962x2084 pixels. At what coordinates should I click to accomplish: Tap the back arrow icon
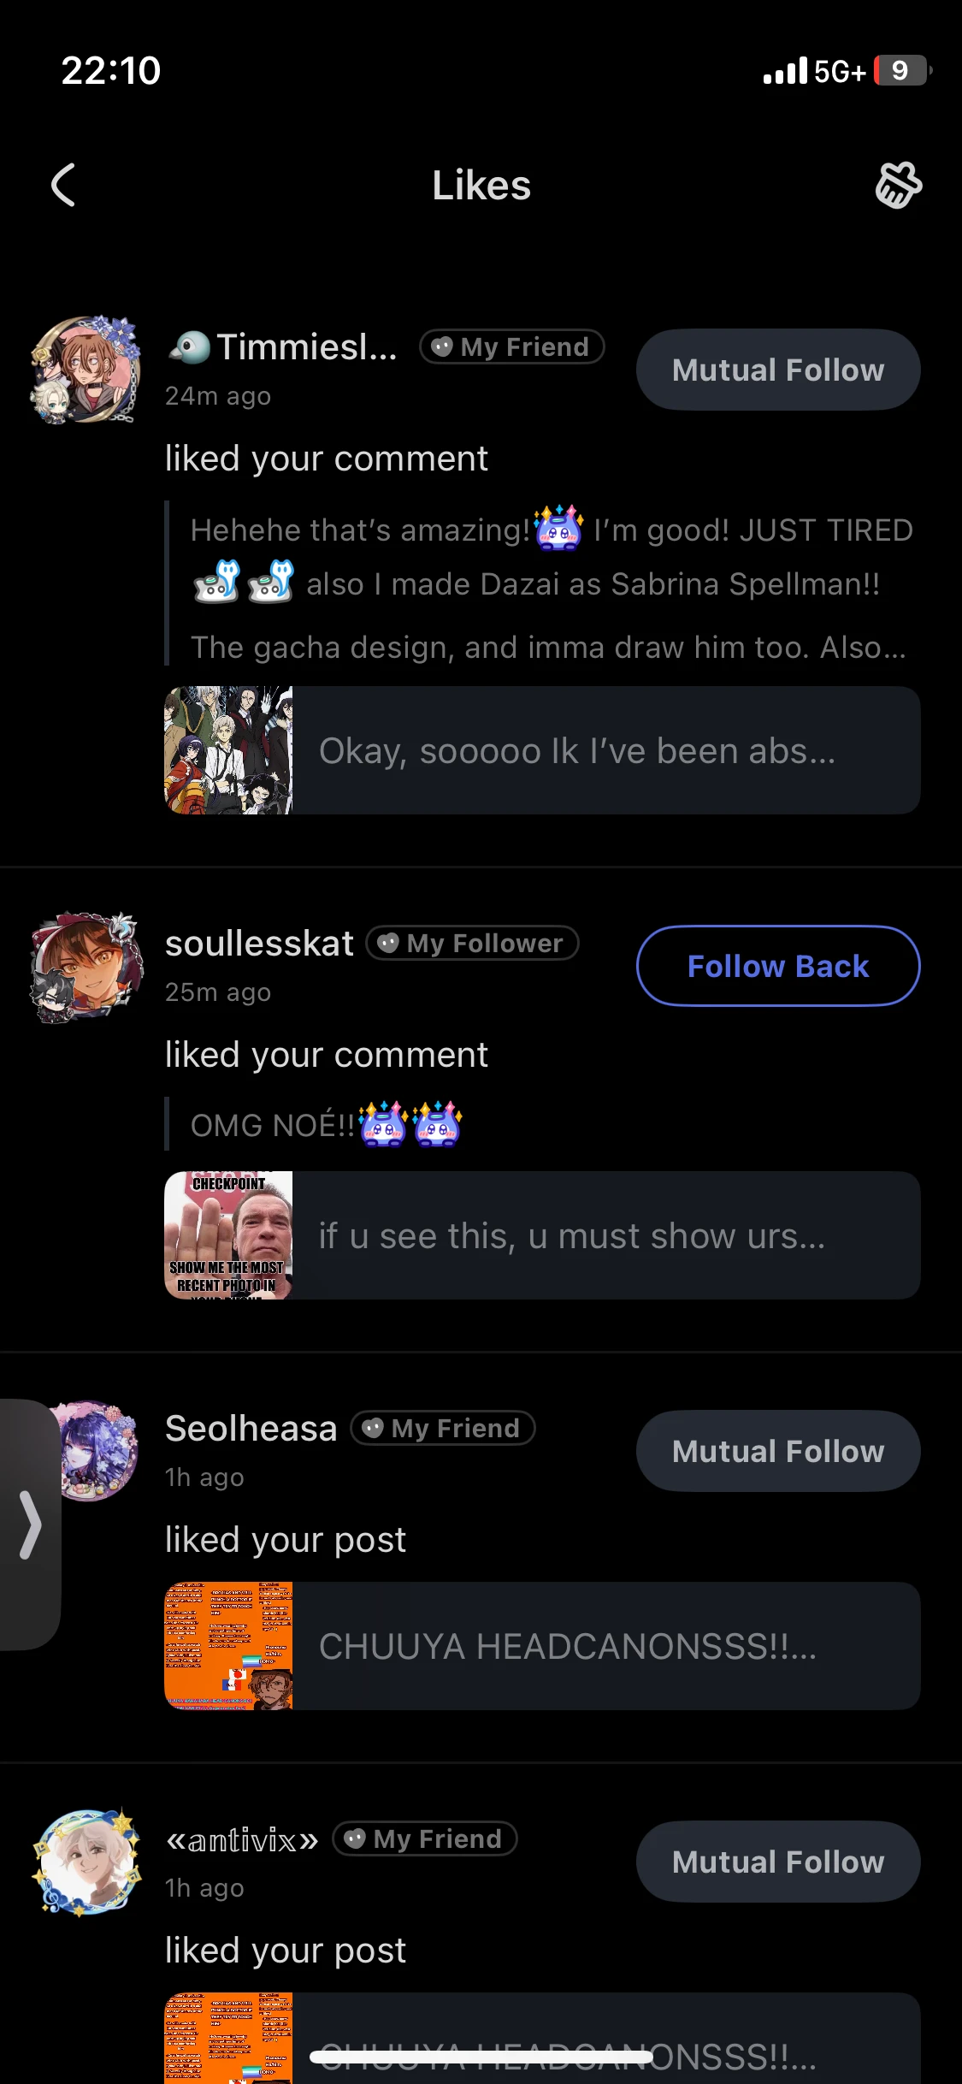63,185
